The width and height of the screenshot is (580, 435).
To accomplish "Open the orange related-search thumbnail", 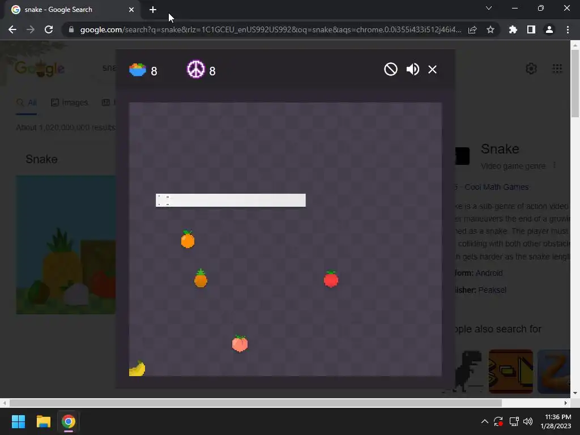I will coord(510,372).
